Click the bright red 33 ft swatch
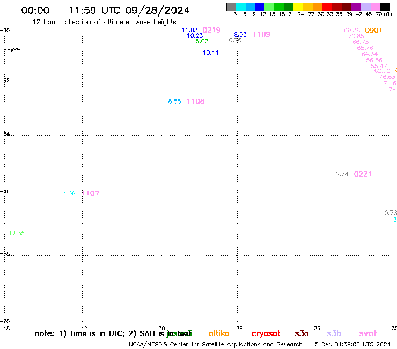 coord(327,6)
